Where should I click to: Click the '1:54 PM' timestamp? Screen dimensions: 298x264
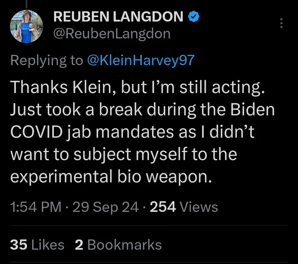pyautogui.click(x=35, y=206)
